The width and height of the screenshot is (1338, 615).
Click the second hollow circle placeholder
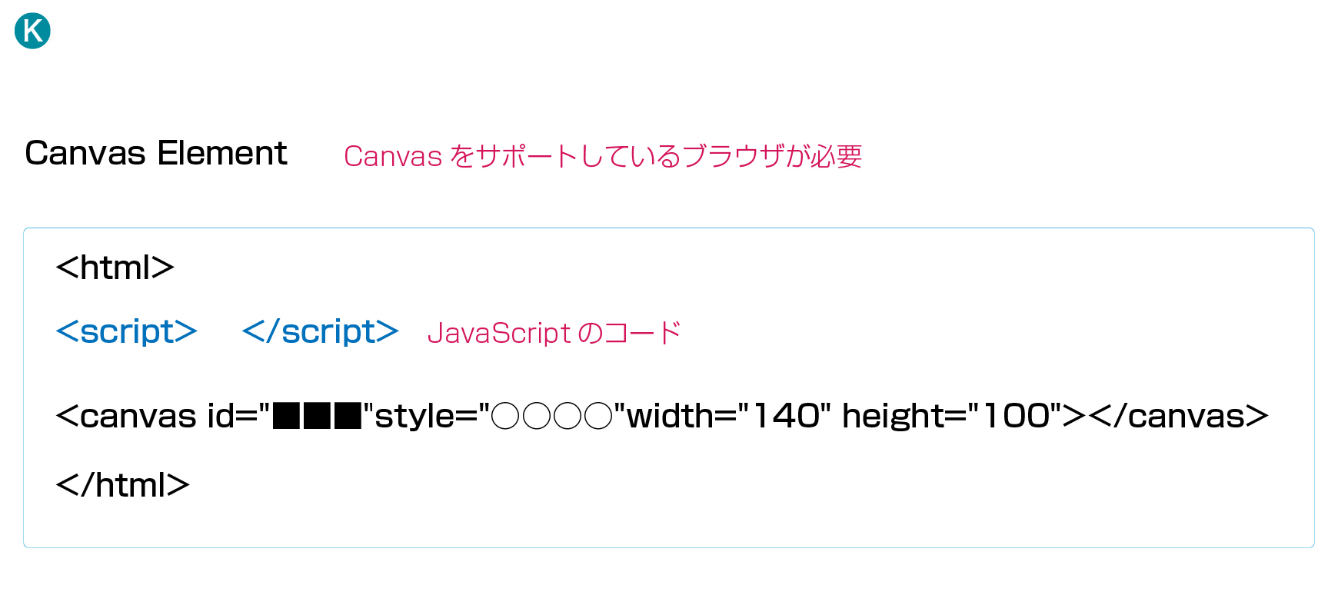pyautogui.click(x=536, y=416)
